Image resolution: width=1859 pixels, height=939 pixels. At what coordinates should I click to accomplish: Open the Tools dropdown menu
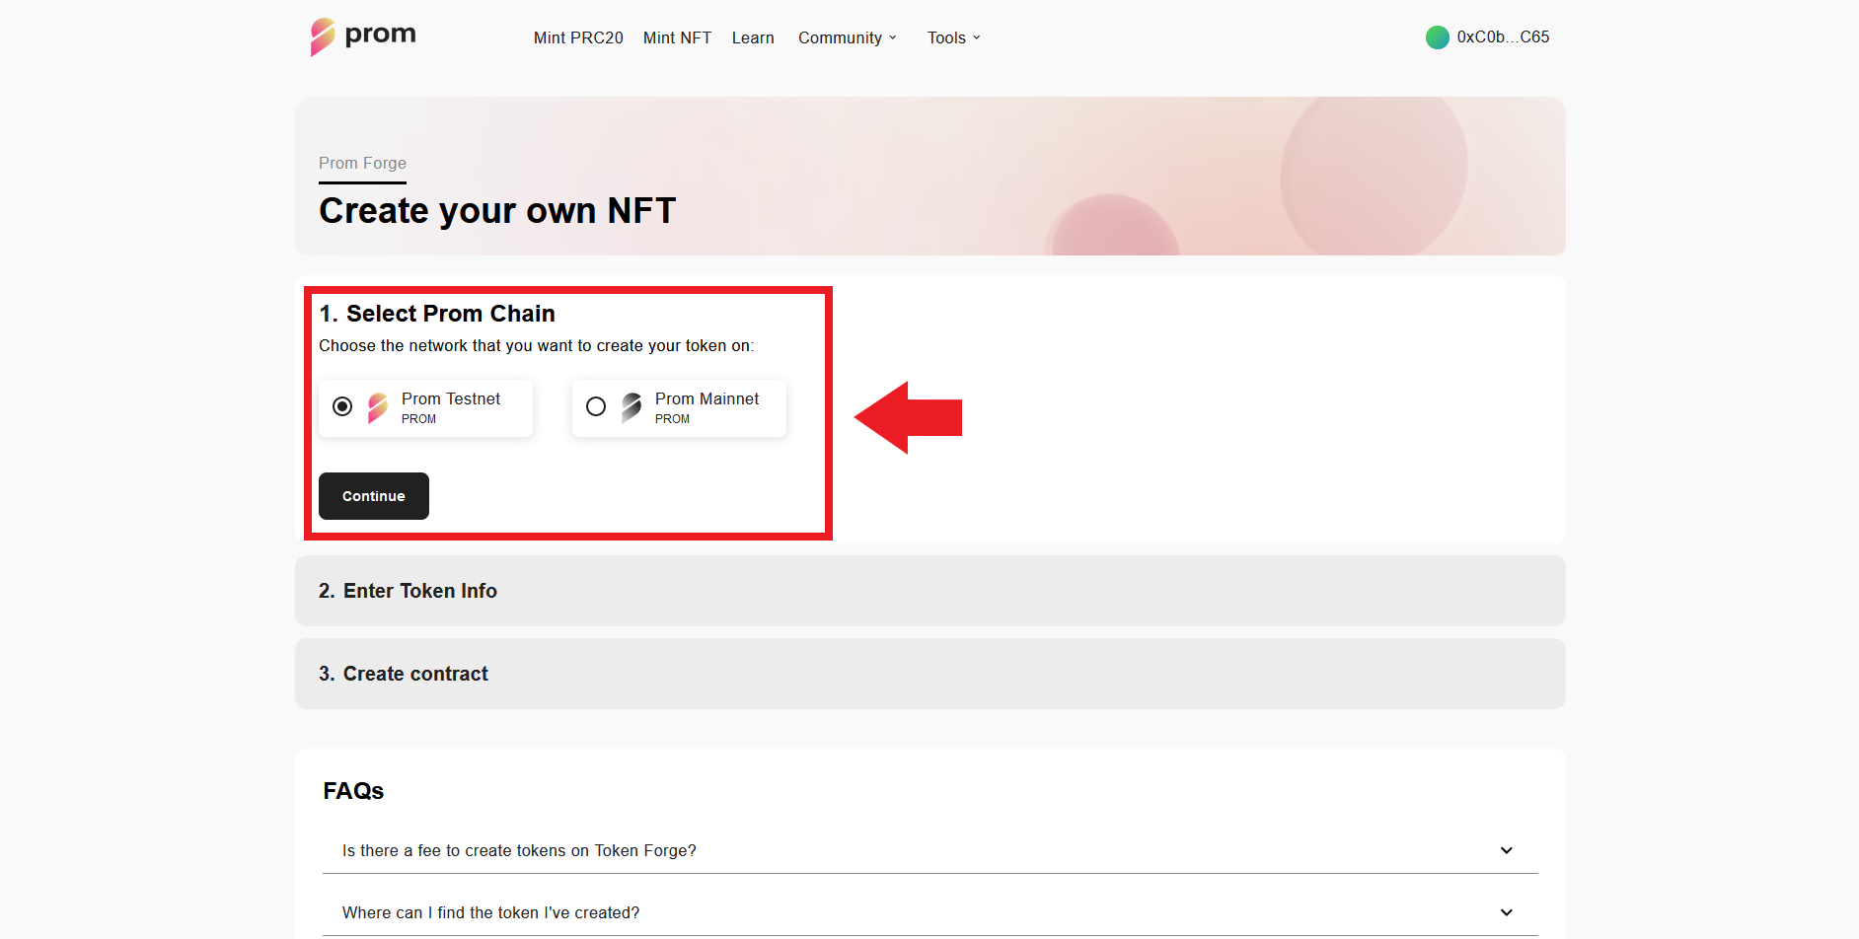953,37
